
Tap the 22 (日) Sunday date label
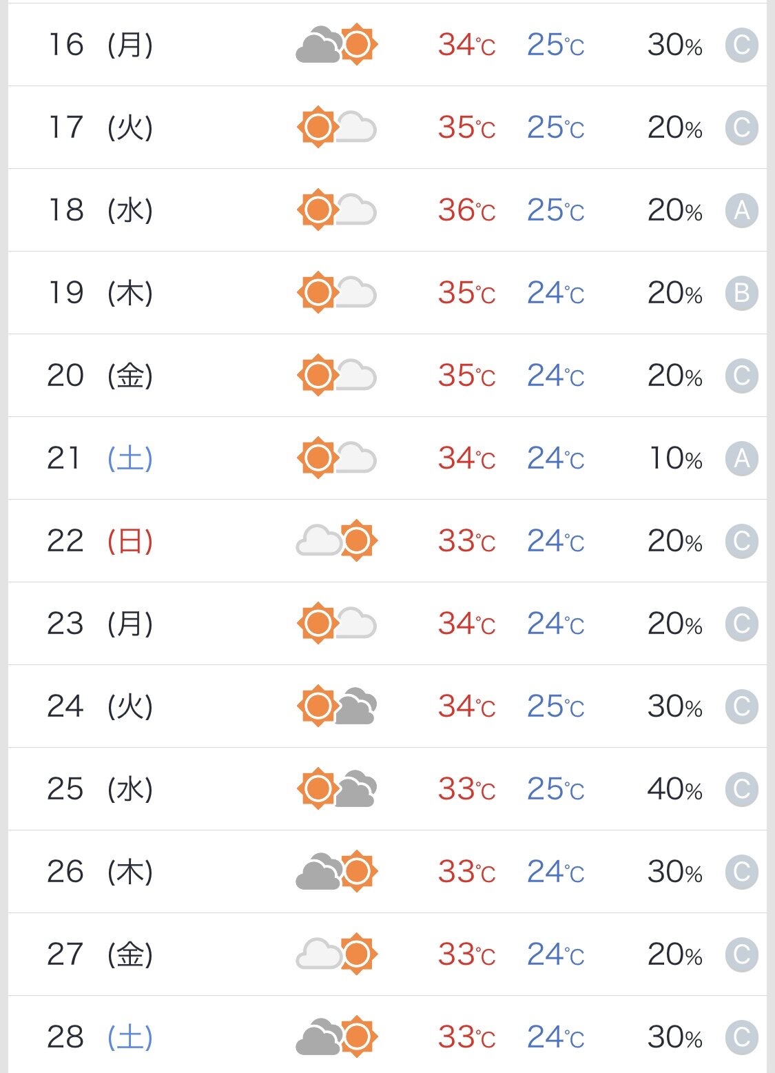coord(100,541)
